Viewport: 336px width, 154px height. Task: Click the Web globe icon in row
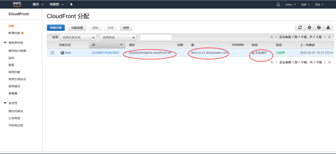click(62, 53)
